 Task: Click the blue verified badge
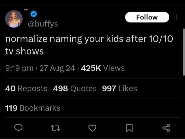(34, 14)
